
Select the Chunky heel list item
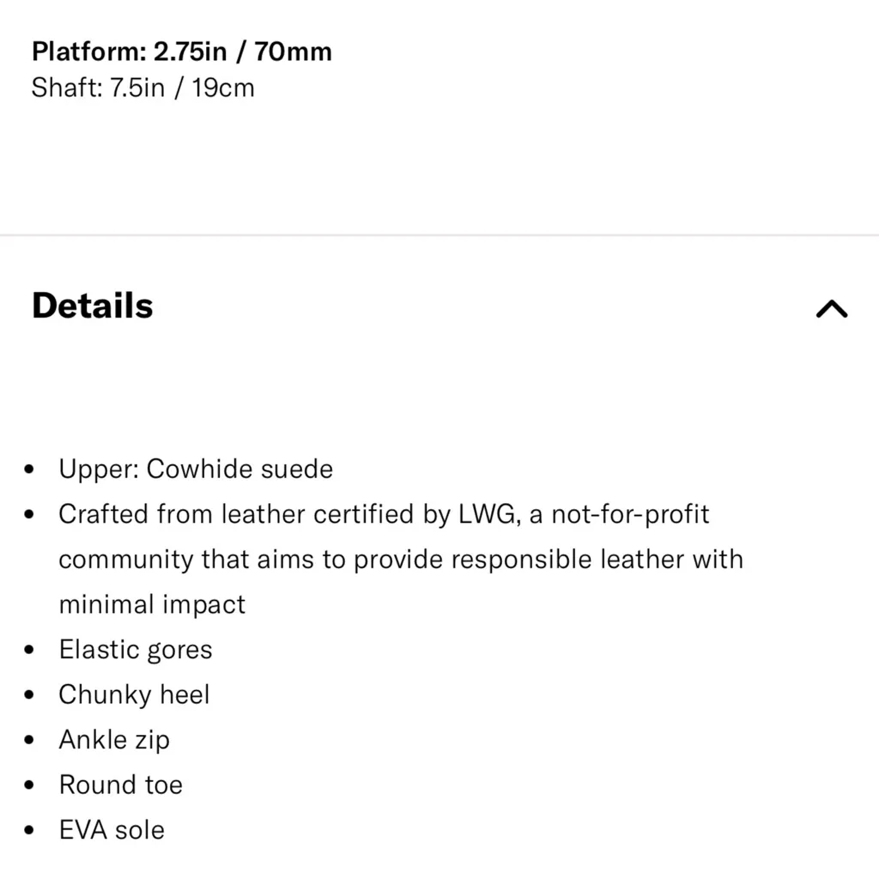(134, 694)
